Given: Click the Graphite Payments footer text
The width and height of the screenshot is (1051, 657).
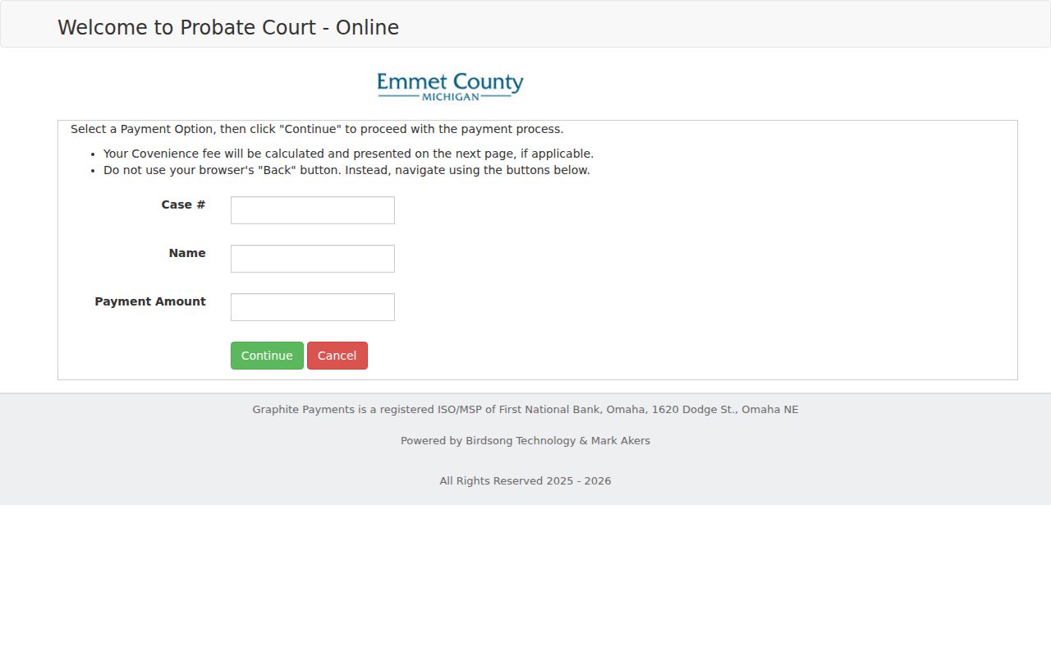Looking at the screenshot, I should [525, 409].
